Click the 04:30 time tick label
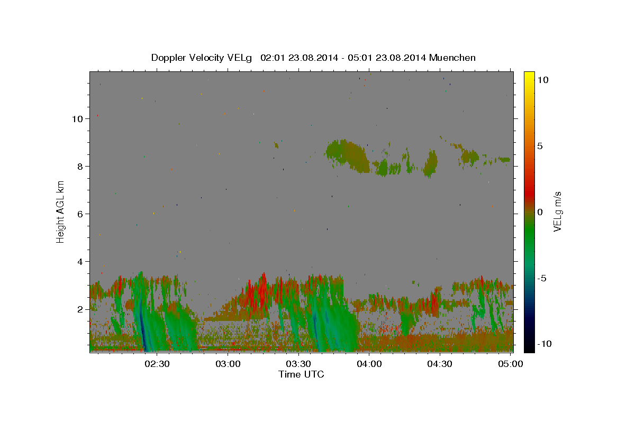635x423 pixels. pos(439,364)
